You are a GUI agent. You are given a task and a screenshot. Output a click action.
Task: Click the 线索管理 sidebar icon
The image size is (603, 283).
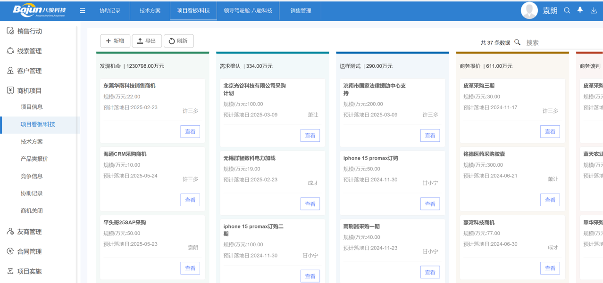(9, 50)
